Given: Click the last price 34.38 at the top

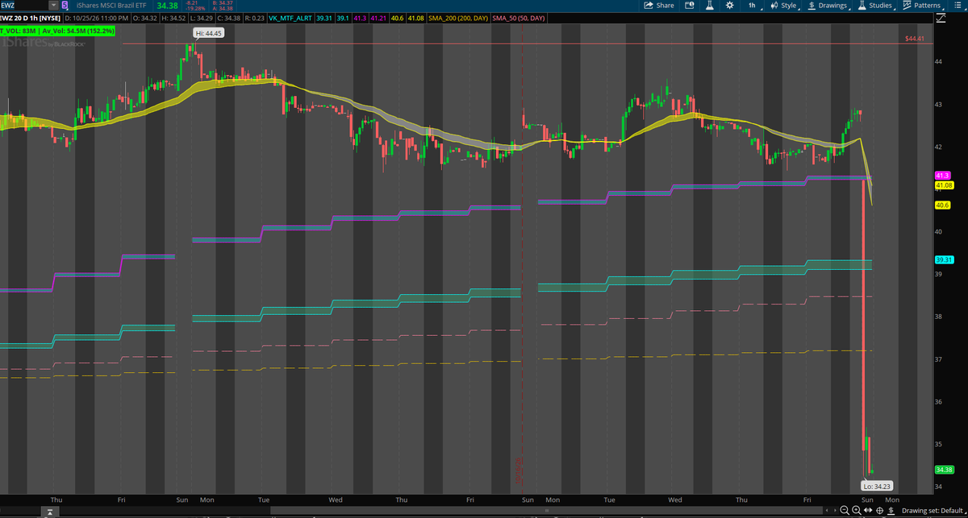Looking at the screenshot, I should 167,6.
